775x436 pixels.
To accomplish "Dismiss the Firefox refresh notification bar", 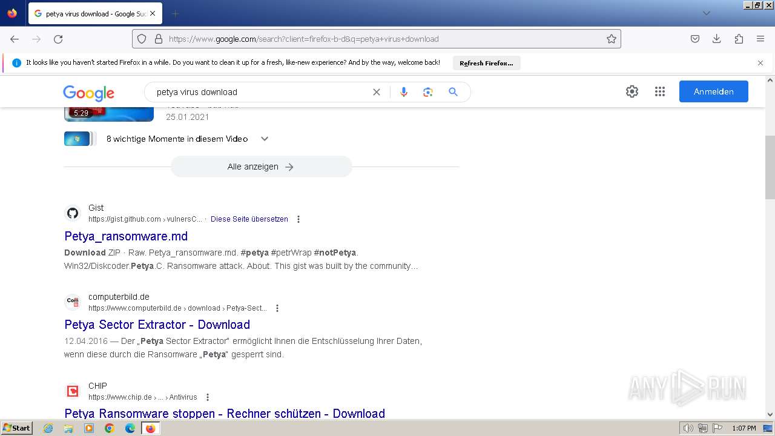I will tap(760, 63).
